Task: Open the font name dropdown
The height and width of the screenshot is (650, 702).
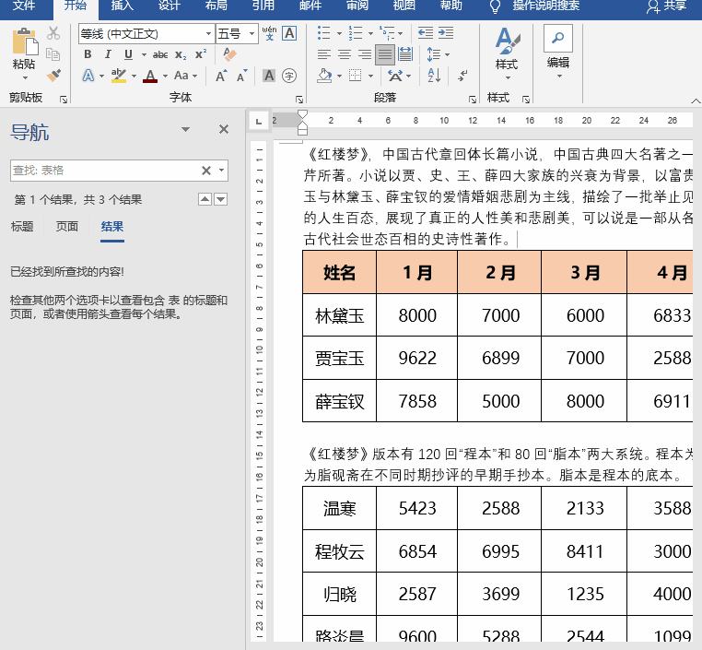Action: 208,34
